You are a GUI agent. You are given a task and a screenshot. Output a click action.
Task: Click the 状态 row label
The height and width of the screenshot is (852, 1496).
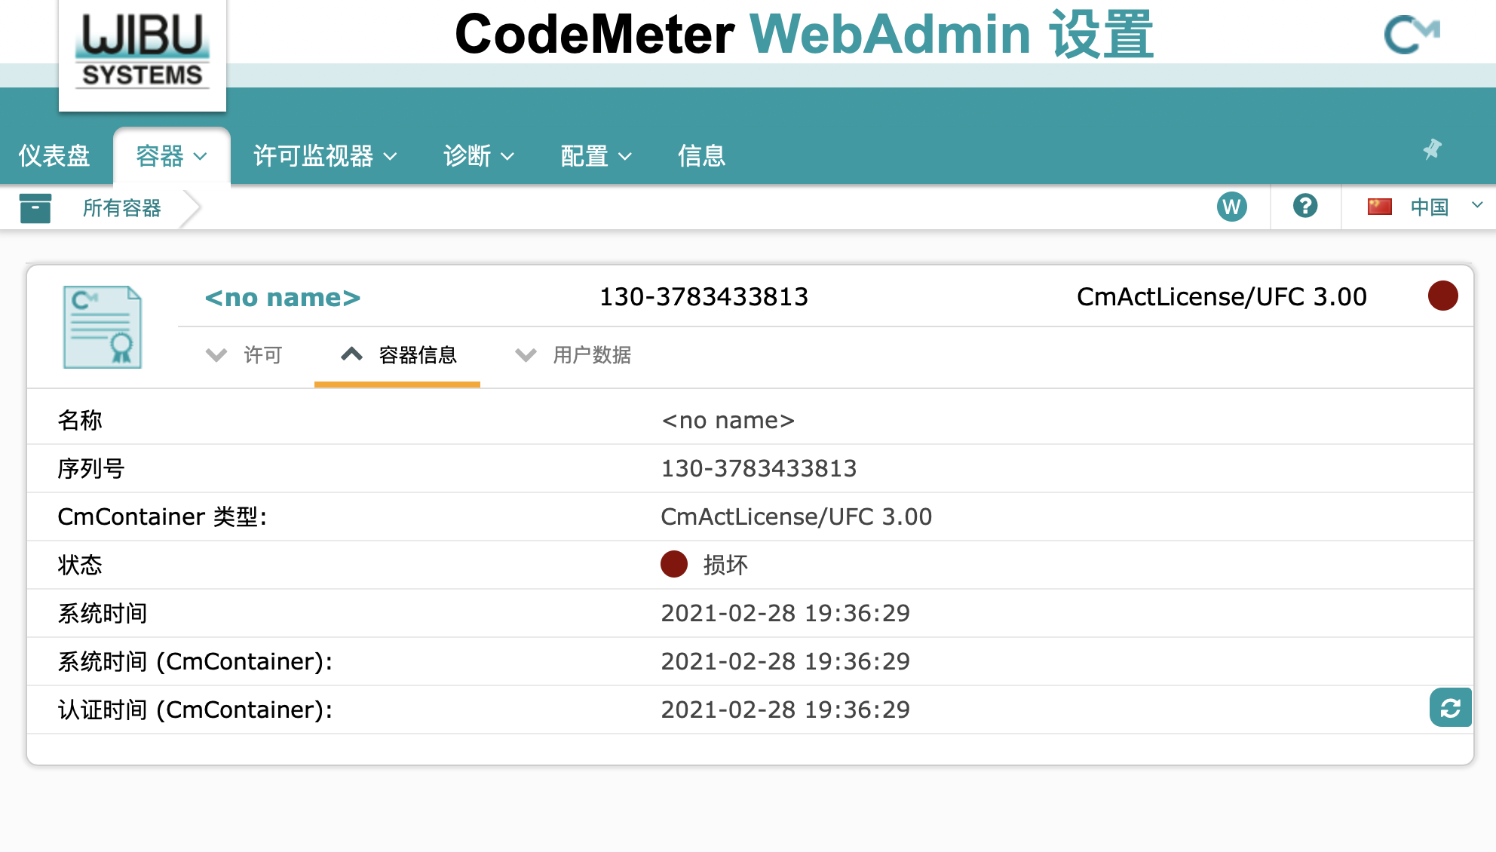80,565
